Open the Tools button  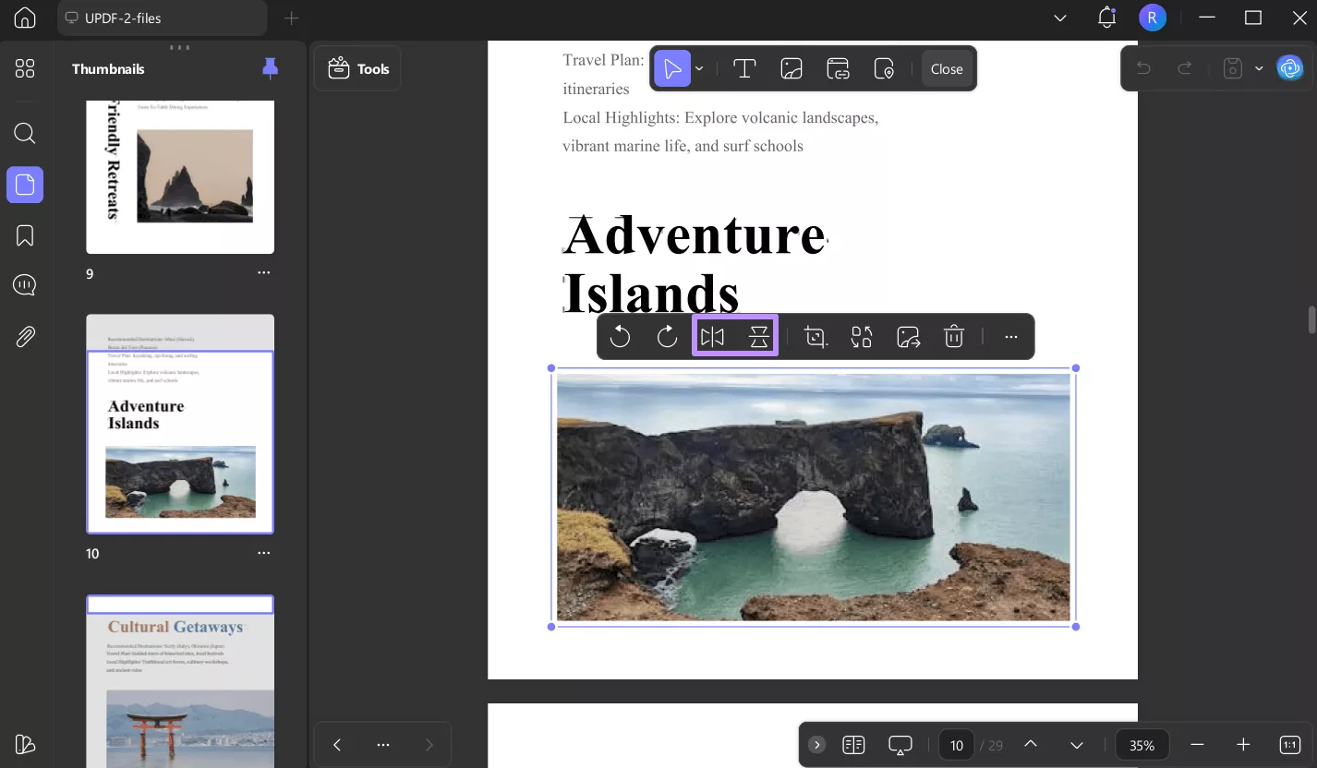(358, 69)
